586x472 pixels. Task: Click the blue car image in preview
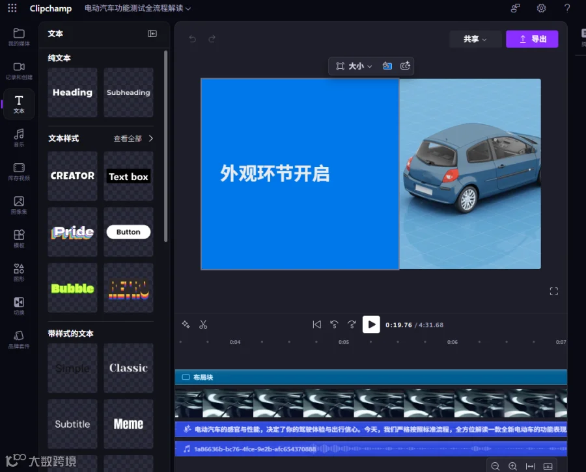tap(470, 174)
